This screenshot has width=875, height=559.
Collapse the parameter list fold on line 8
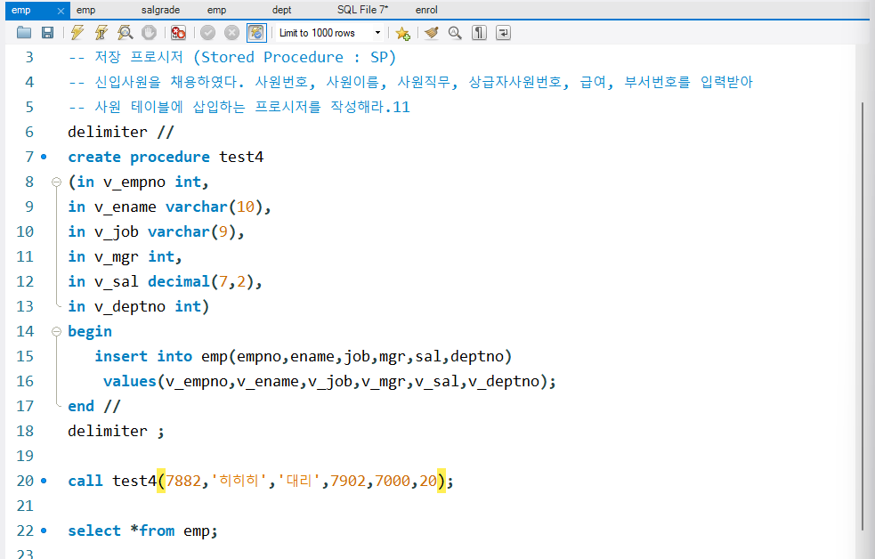click(x=56, y=182)
